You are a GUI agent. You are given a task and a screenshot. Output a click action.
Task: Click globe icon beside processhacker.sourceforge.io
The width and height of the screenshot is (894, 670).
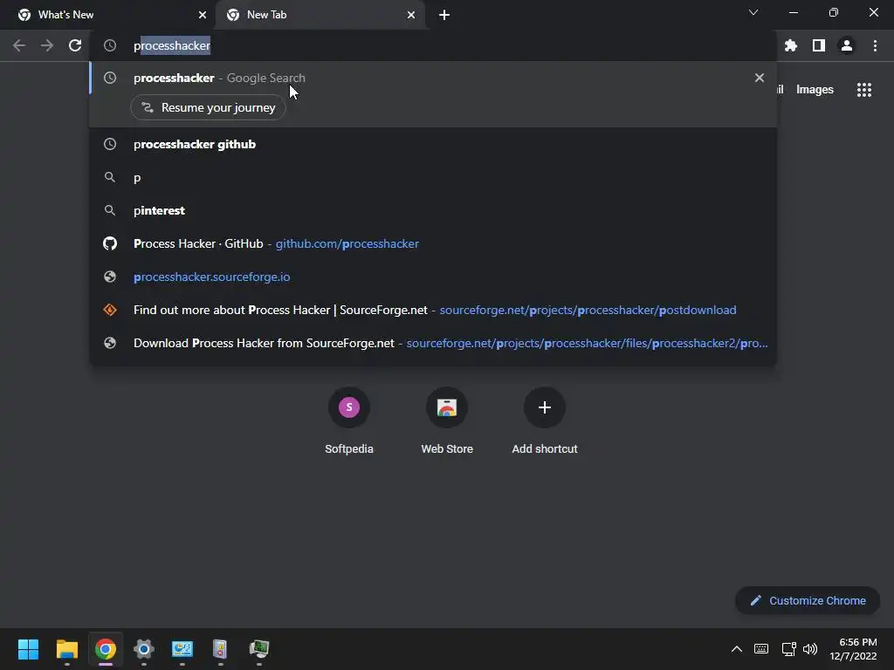110,277
